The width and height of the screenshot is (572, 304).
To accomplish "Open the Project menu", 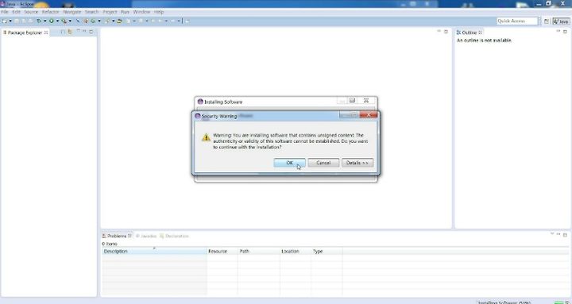I will point(110,12).
